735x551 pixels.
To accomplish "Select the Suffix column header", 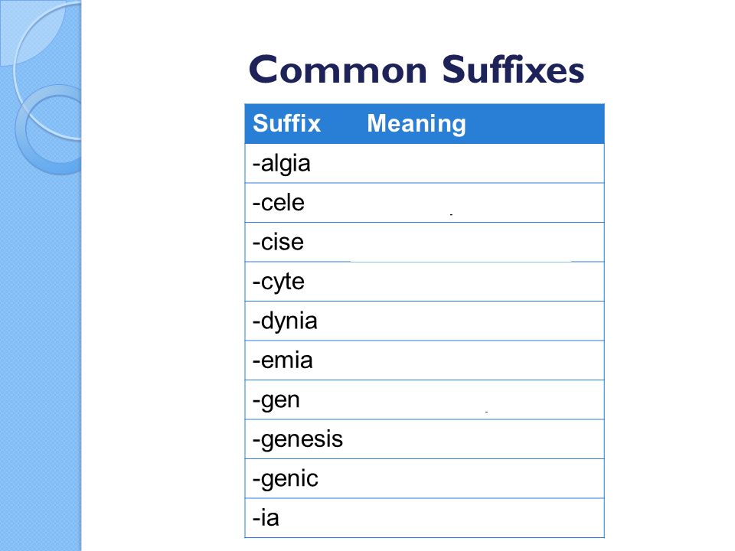I will point(286,124).
